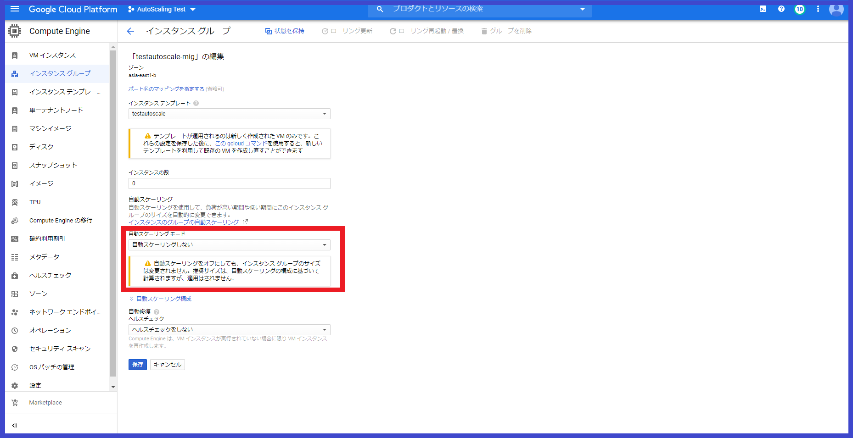The height and width of the screenshot is (438, 853).
Task: Click the キャンセル button
Action: tap(168, 365)
